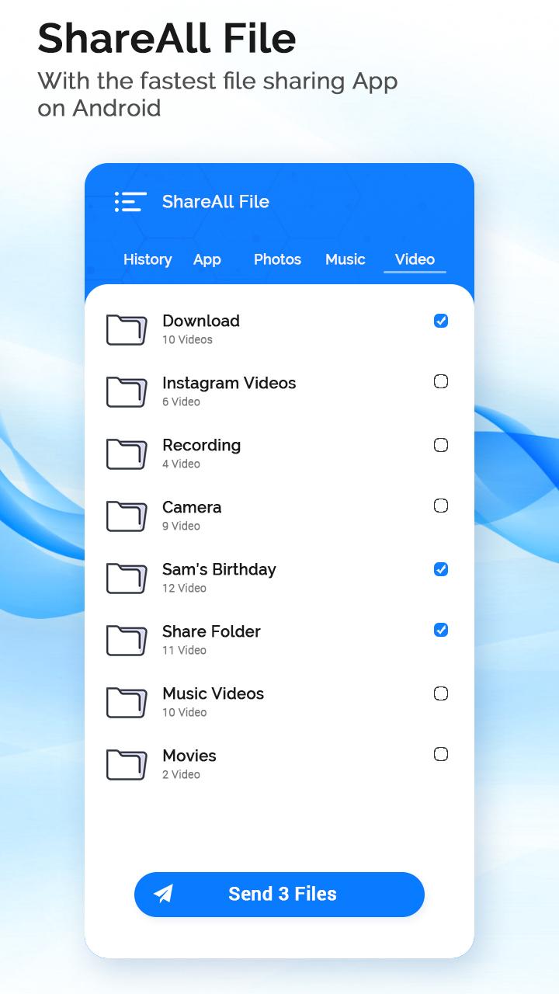Open the Share Folder name
The height and width of the screenshot is (994, 559).
(211, 631)
